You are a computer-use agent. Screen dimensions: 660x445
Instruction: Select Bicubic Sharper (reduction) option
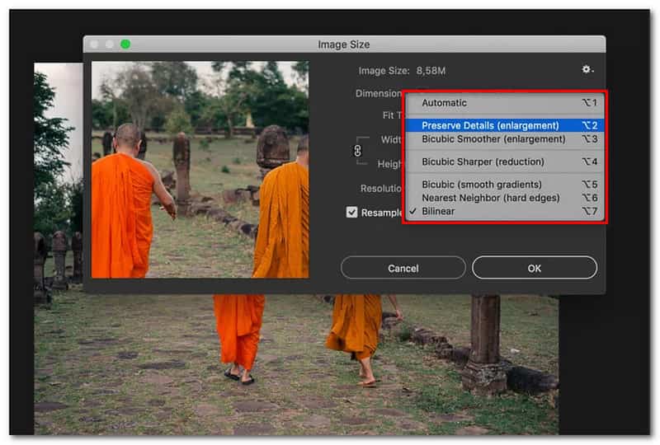tap(504, 162)
